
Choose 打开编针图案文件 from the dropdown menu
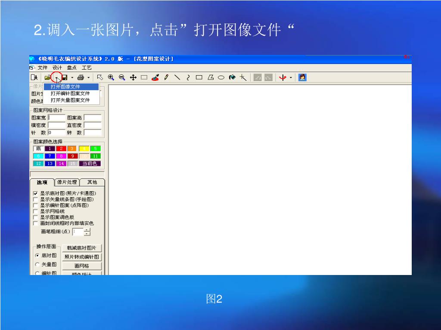coord(71,93)
